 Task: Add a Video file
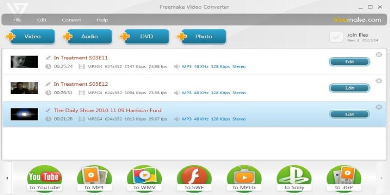(x=30, y=36)
